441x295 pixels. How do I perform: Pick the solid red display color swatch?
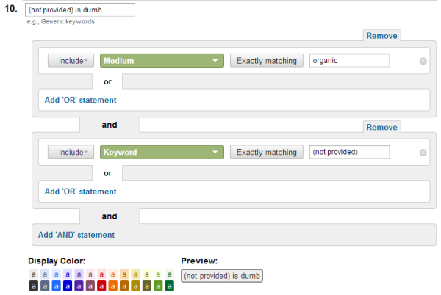click(x=101, y=285)
